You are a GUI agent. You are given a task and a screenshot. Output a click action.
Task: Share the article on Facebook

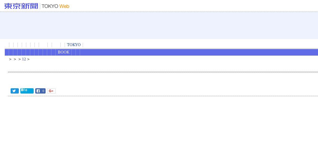click(40, 91)
